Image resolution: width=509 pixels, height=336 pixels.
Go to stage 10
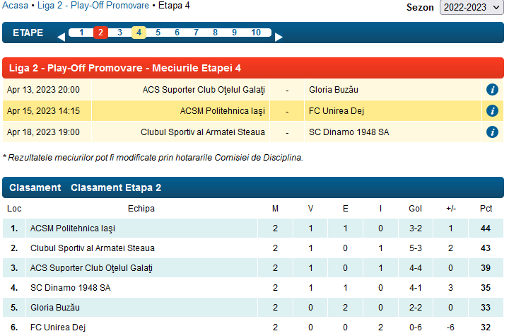256,33
